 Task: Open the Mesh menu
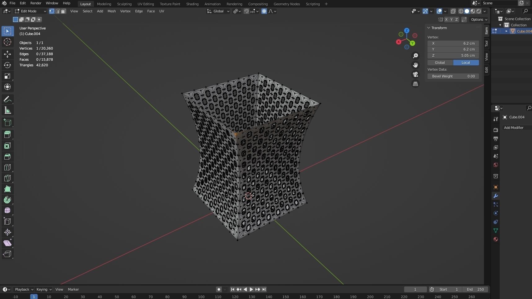[112, 11]
